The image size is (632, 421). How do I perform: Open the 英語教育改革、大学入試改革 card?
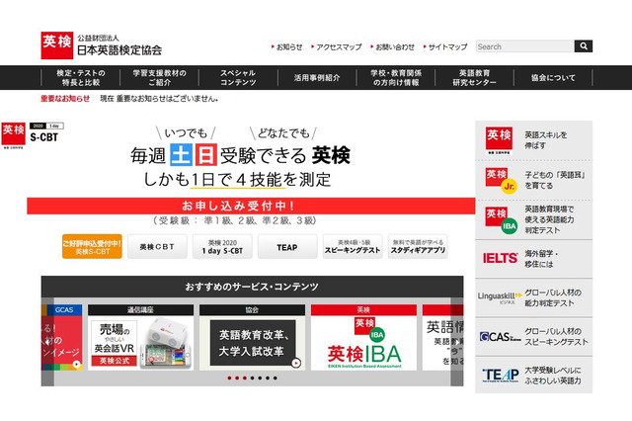252,338
